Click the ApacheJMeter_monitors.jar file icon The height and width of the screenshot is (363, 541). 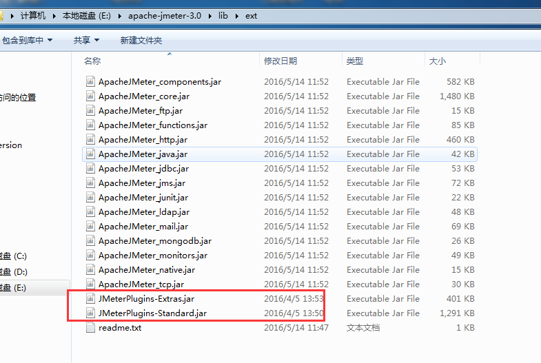[90, 255]
